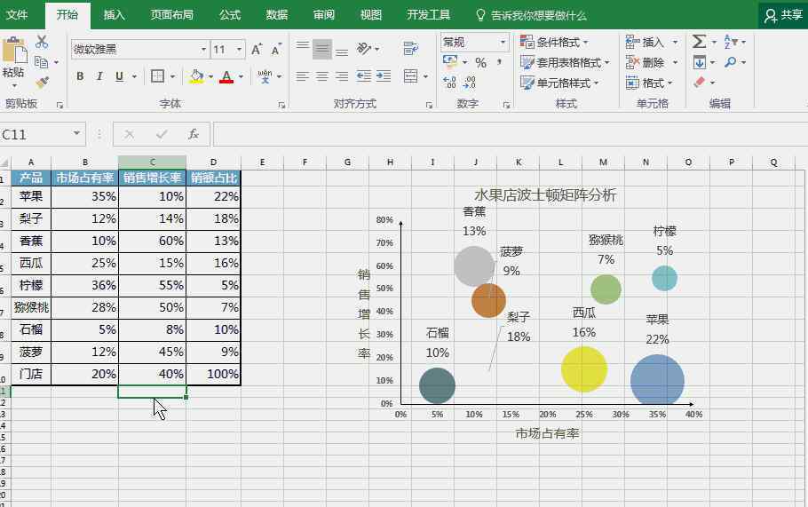Click the phonetic guide wén icon
Viewport: 808px width, 507px height.
point(265,76)
